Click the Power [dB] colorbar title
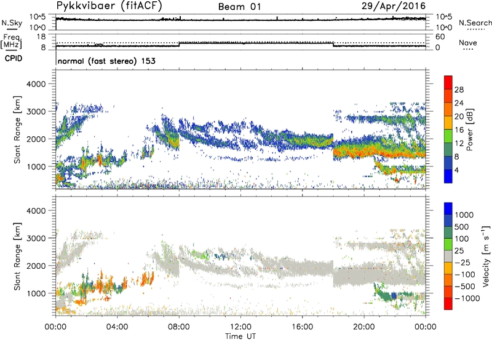This screenshot has width=492, height=340. click(x=469, y=129)
